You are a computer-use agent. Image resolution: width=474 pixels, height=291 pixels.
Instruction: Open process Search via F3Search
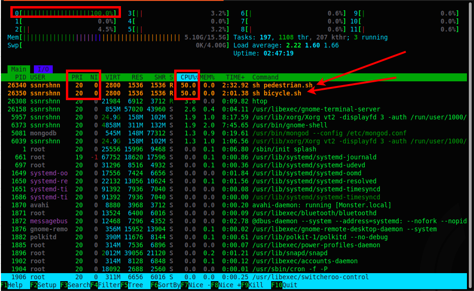(75, 285)
